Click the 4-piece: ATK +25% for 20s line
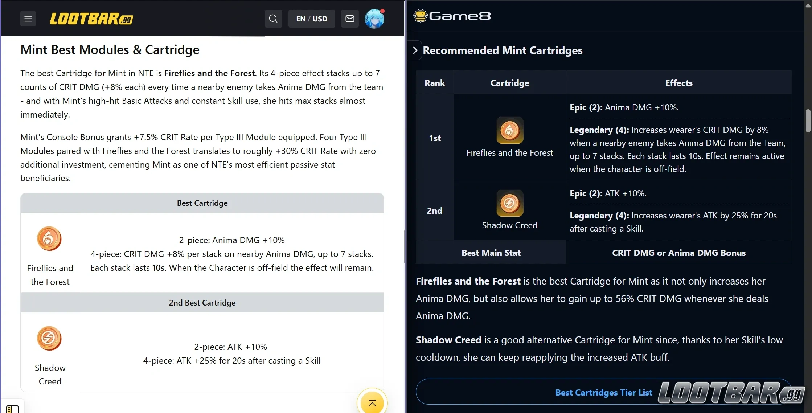Image resolution: width=812 pixels, height=413 pixels. coord(231,361)
